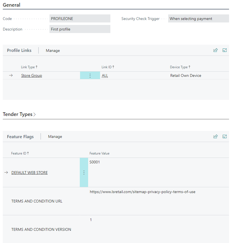Click the Code field PROFILEONE
The image size is (241, 243).
tap(80, 19)
